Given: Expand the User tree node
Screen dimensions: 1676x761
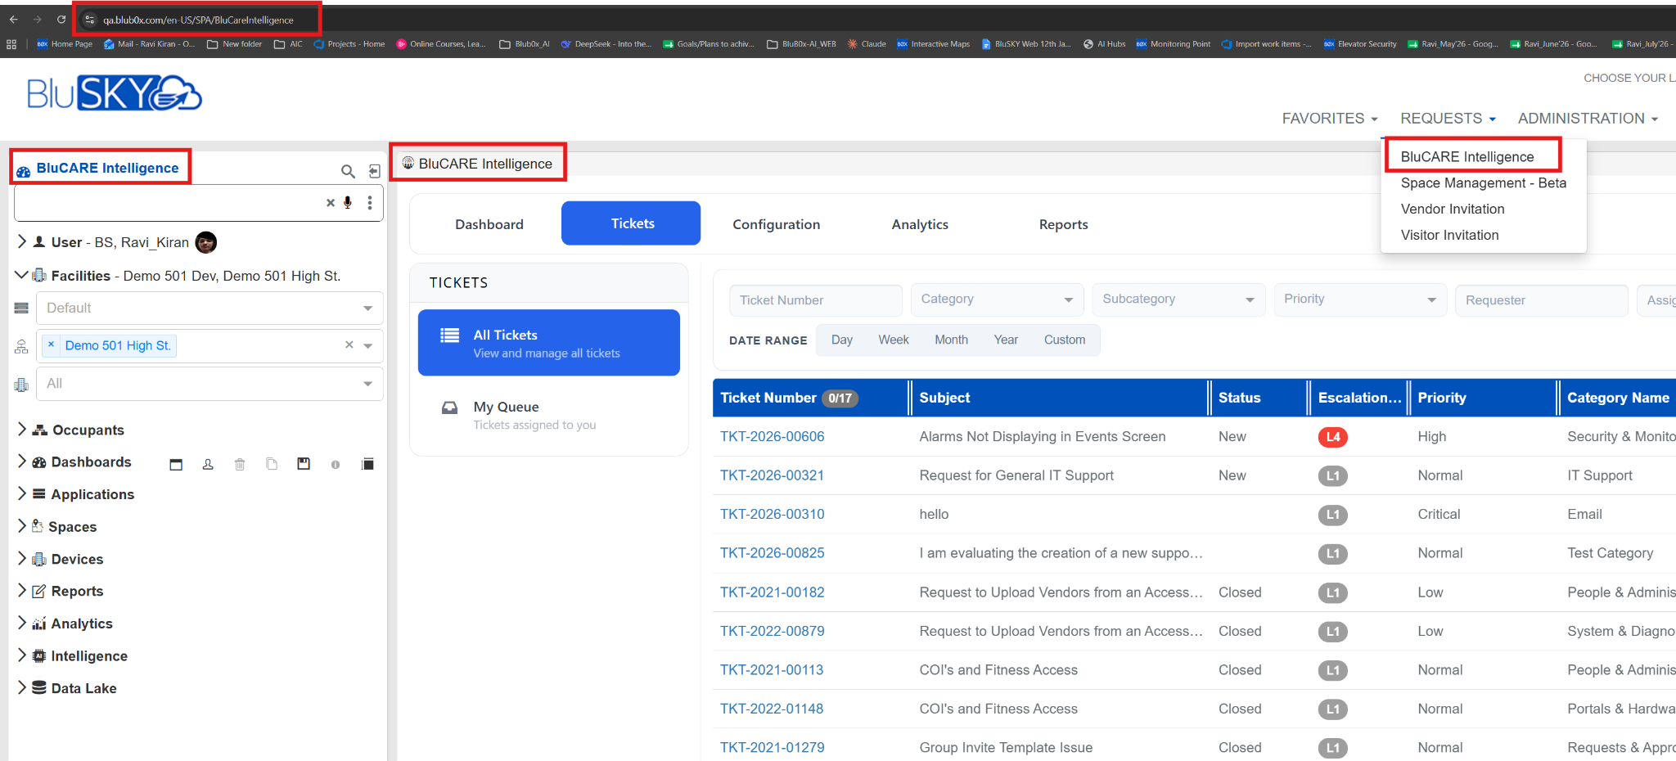Looking at the screenshot, I should click(x=22, y=241).
